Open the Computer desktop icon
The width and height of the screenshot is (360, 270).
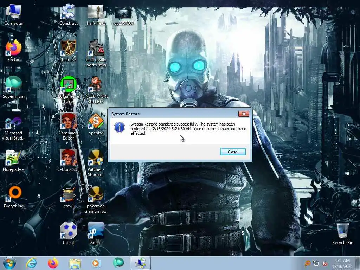coord(14,14)
